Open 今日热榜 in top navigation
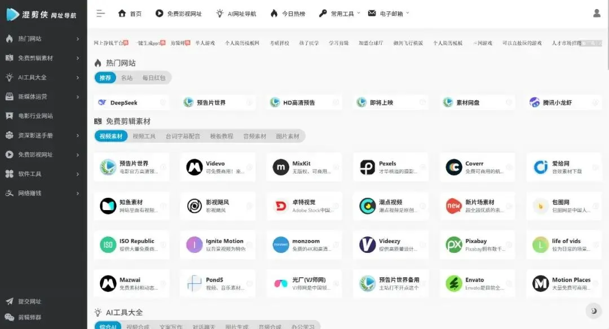The image size is (609, 329). click(x=288, y=14)
